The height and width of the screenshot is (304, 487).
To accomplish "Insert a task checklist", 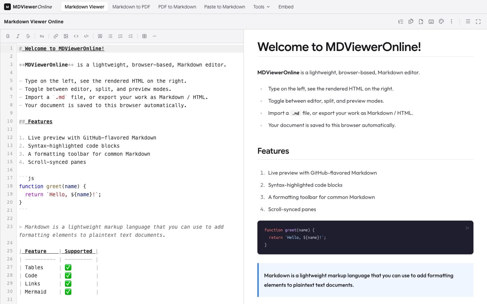I will [131, 36].
